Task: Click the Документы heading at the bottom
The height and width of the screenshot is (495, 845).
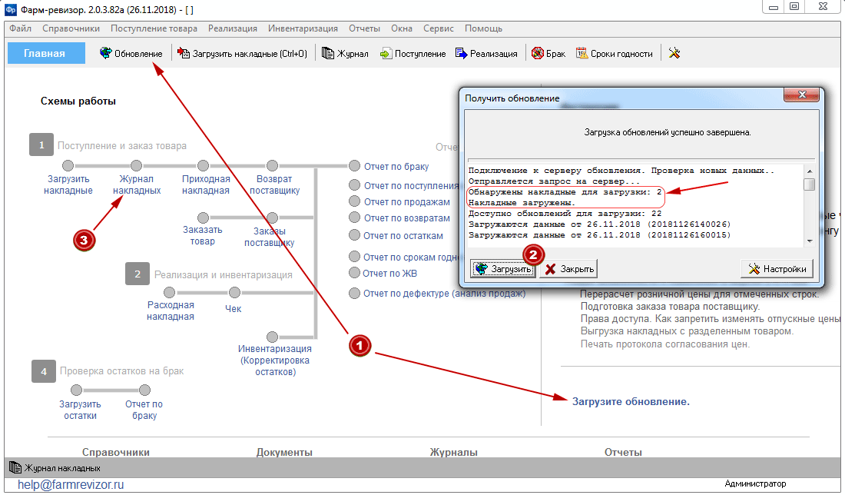Action: pos(284,453)
